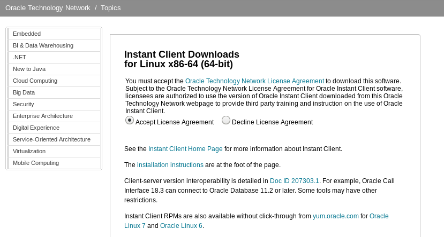The image size is (444, 237).
Task: Open the Oracle Linux 6 link
Action: [181, 226]
